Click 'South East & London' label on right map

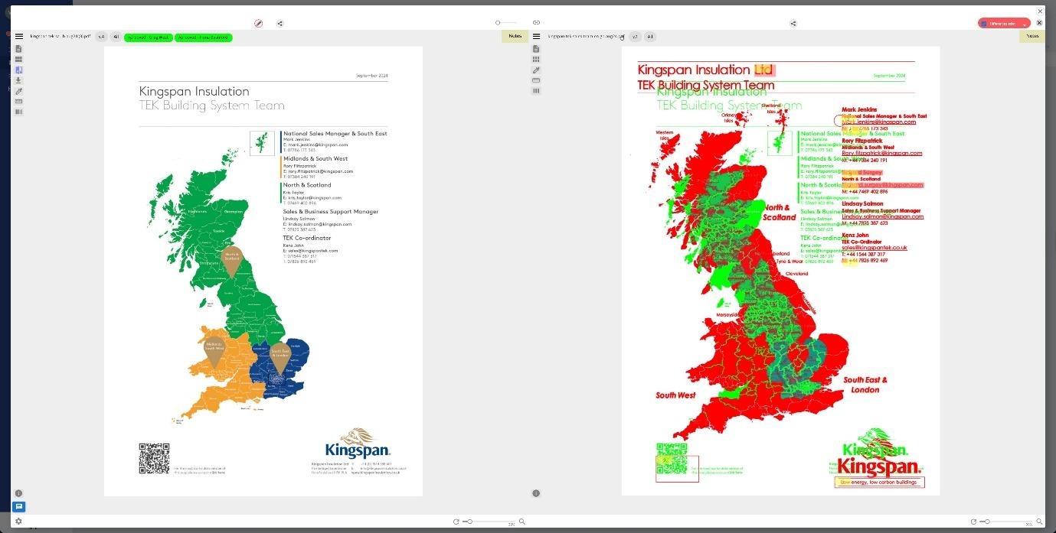click(x=865, y=385)
